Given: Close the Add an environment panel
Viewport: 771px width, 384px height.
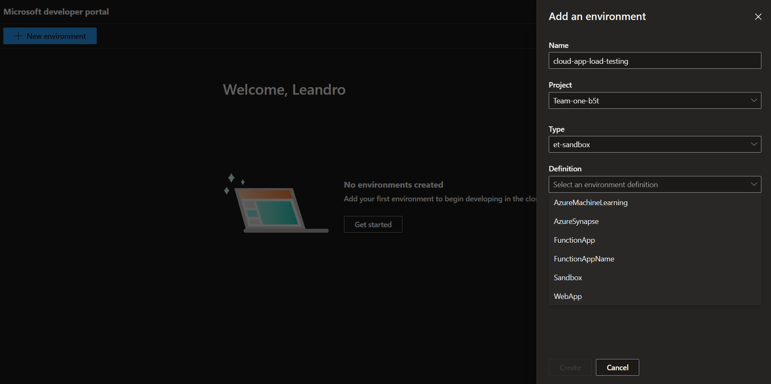Looking at the screenshot, I should [x=758, y=17].
